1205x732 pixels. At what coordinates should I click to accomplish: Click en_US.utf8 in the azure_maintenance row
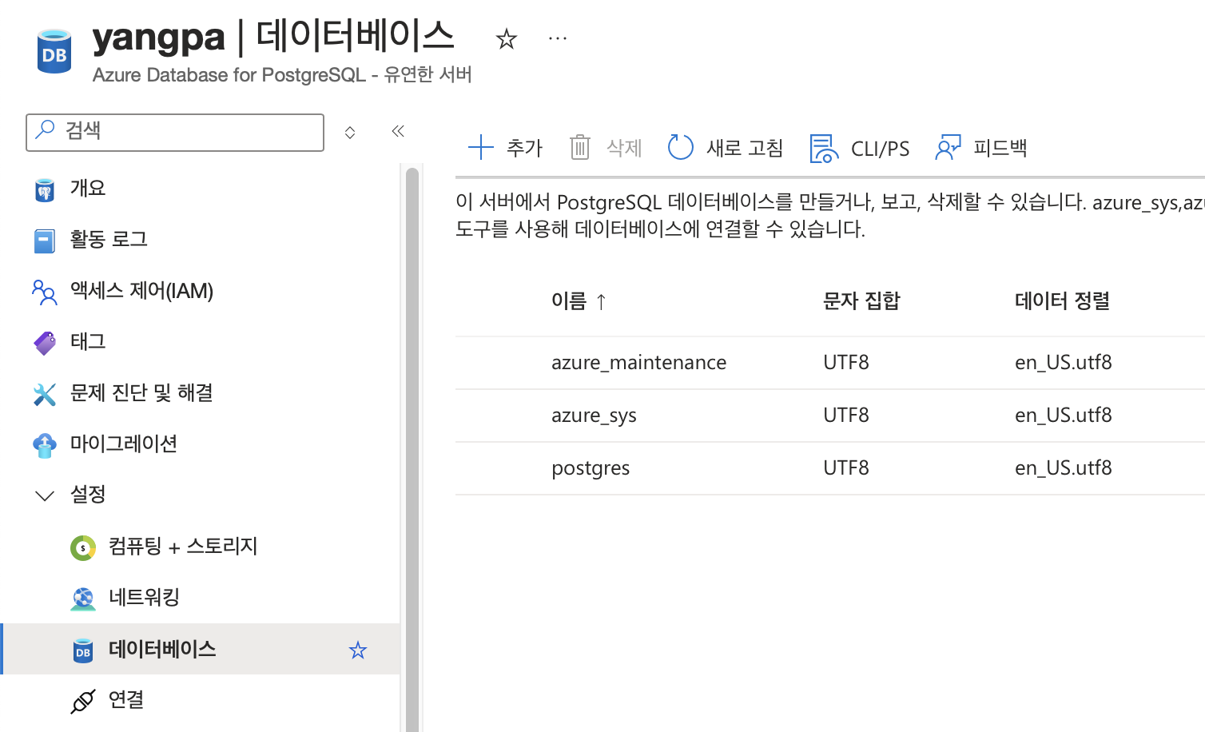[1064, 363]
